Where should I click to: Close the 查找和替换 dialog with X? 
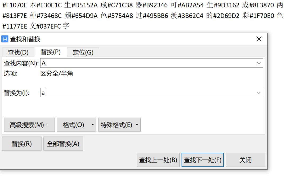259,39
